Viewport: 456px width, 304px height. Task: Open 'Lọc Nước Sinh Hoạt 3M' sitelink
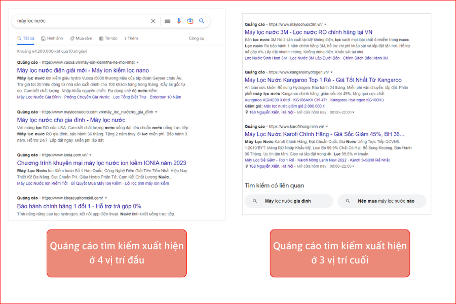pyautogui.click(x=265, y=58)
